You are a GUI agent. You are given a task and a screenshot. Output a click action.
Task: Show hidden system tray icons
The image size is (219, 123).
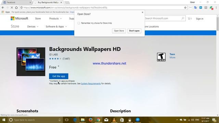tap(177, 120)
